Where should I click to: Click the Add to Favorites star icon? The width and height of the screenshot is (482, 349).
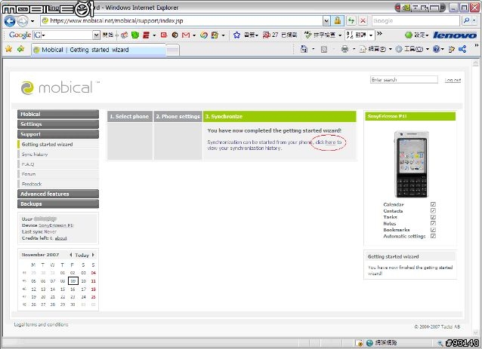21,49
